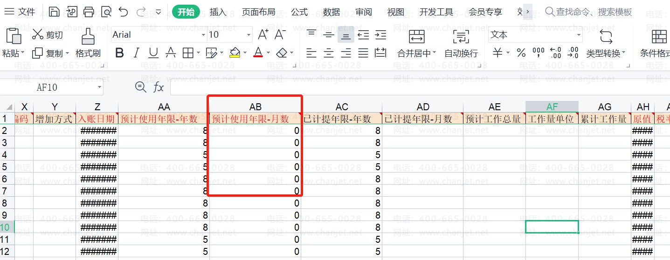The image size is (670, 260).
Task: Show more ribbon tabs with arrow
Action: (x=528, y=12)
